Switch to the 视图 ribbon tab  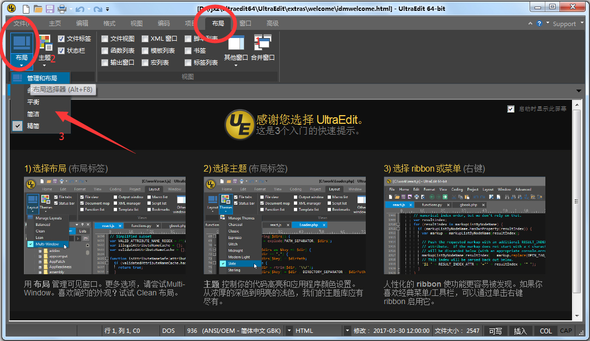tap(136, 23)
